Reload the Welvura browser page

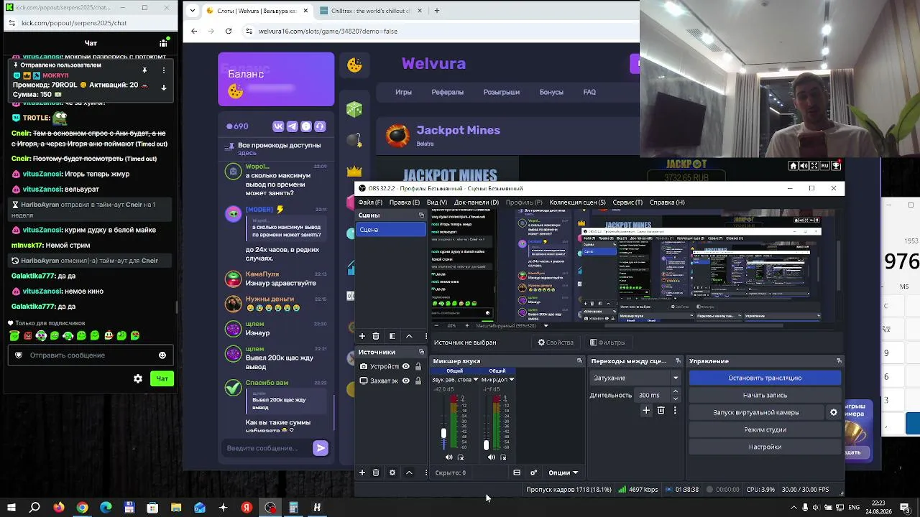229,31
